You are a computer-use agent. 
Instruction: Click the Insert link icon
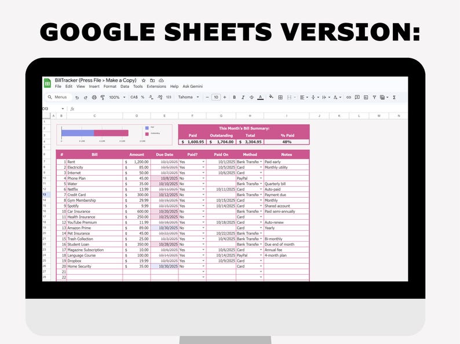(x=349, y=97)
